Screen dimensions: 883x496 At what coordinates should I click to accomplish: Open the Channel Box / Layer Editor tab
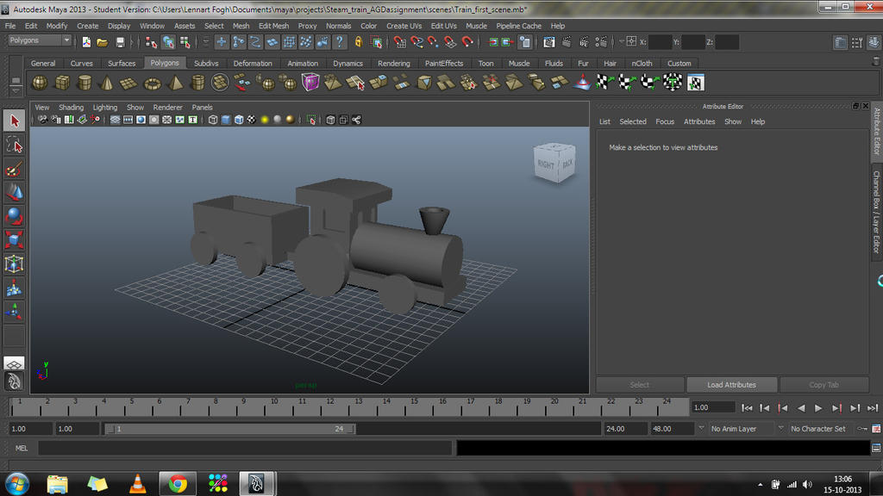pos(877,212)
